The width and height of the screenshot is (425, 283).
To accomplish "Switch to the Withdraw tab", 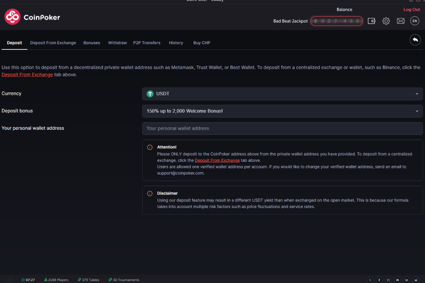I will (x=117, y=43).
